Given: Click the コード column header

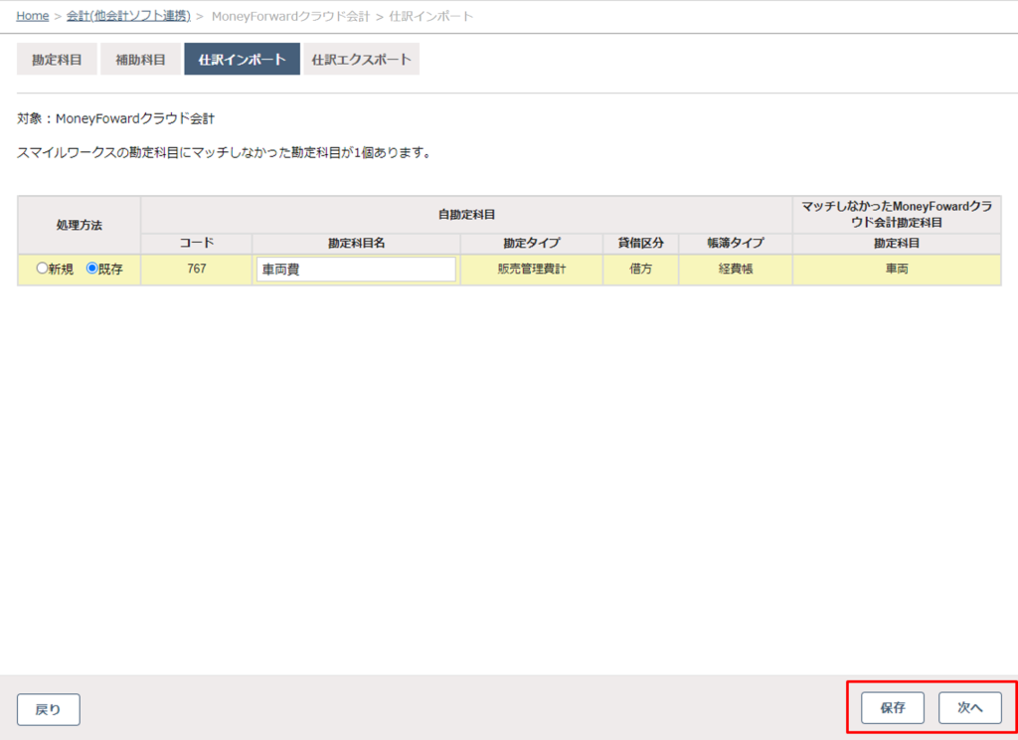Looking at the screenshot, I should click(197, 243).
